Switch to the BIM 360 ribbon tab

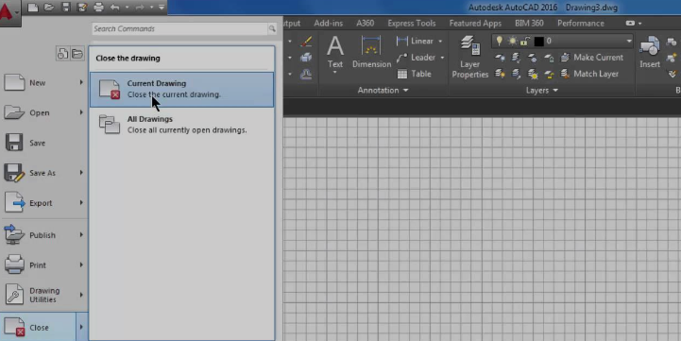pyautogui.click(x=529, y=24)
